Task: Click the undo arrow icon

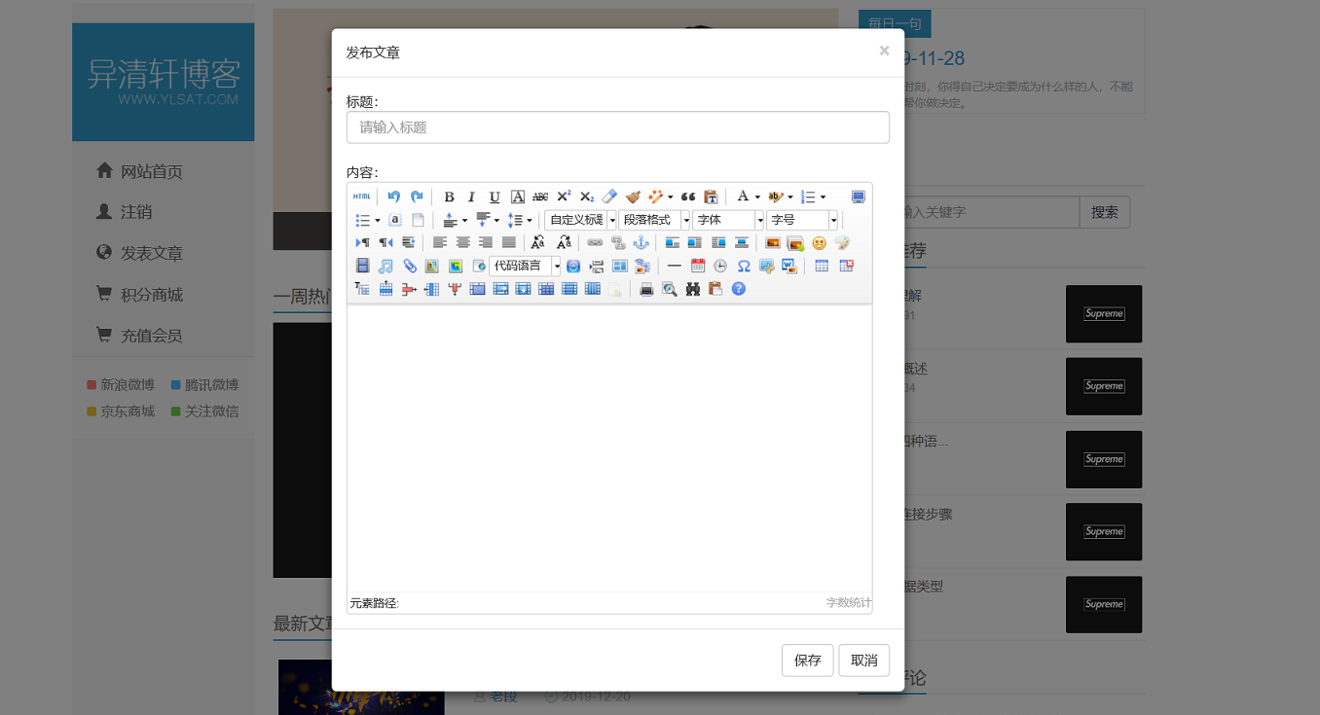Action: [394, 197]
